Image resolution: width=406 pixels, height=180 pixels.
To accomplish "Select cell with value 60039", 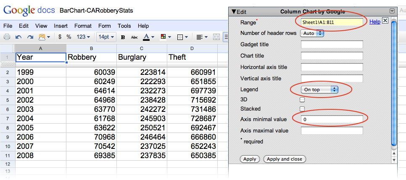I will coord(91,72).
